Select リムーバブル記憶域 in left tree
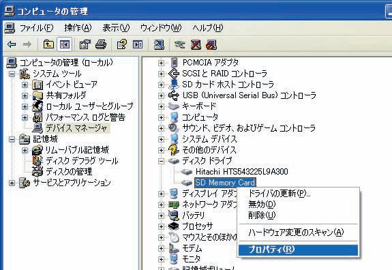Viewport: 392px width, 270px height. click(x=77, y=150)
